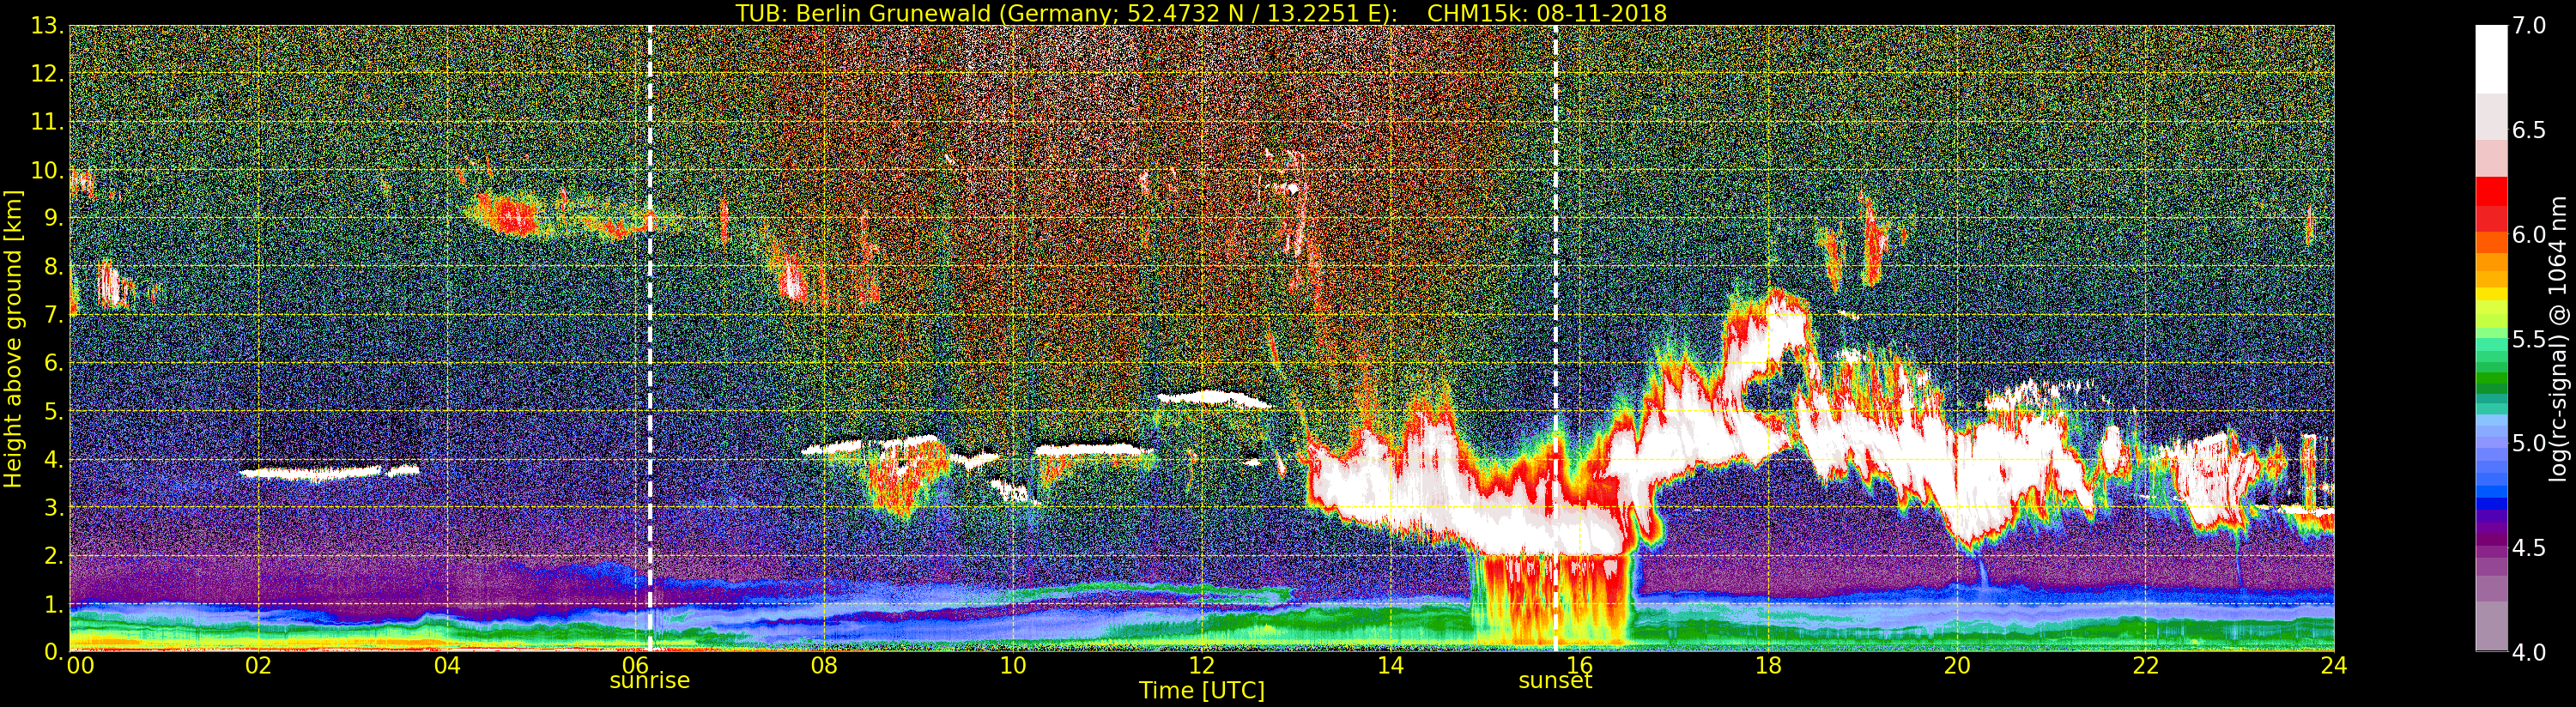Screen dimensions: 2576x707
Task: Click the colorbar tick label '6.5'
Action: [x=2529, y=130]
